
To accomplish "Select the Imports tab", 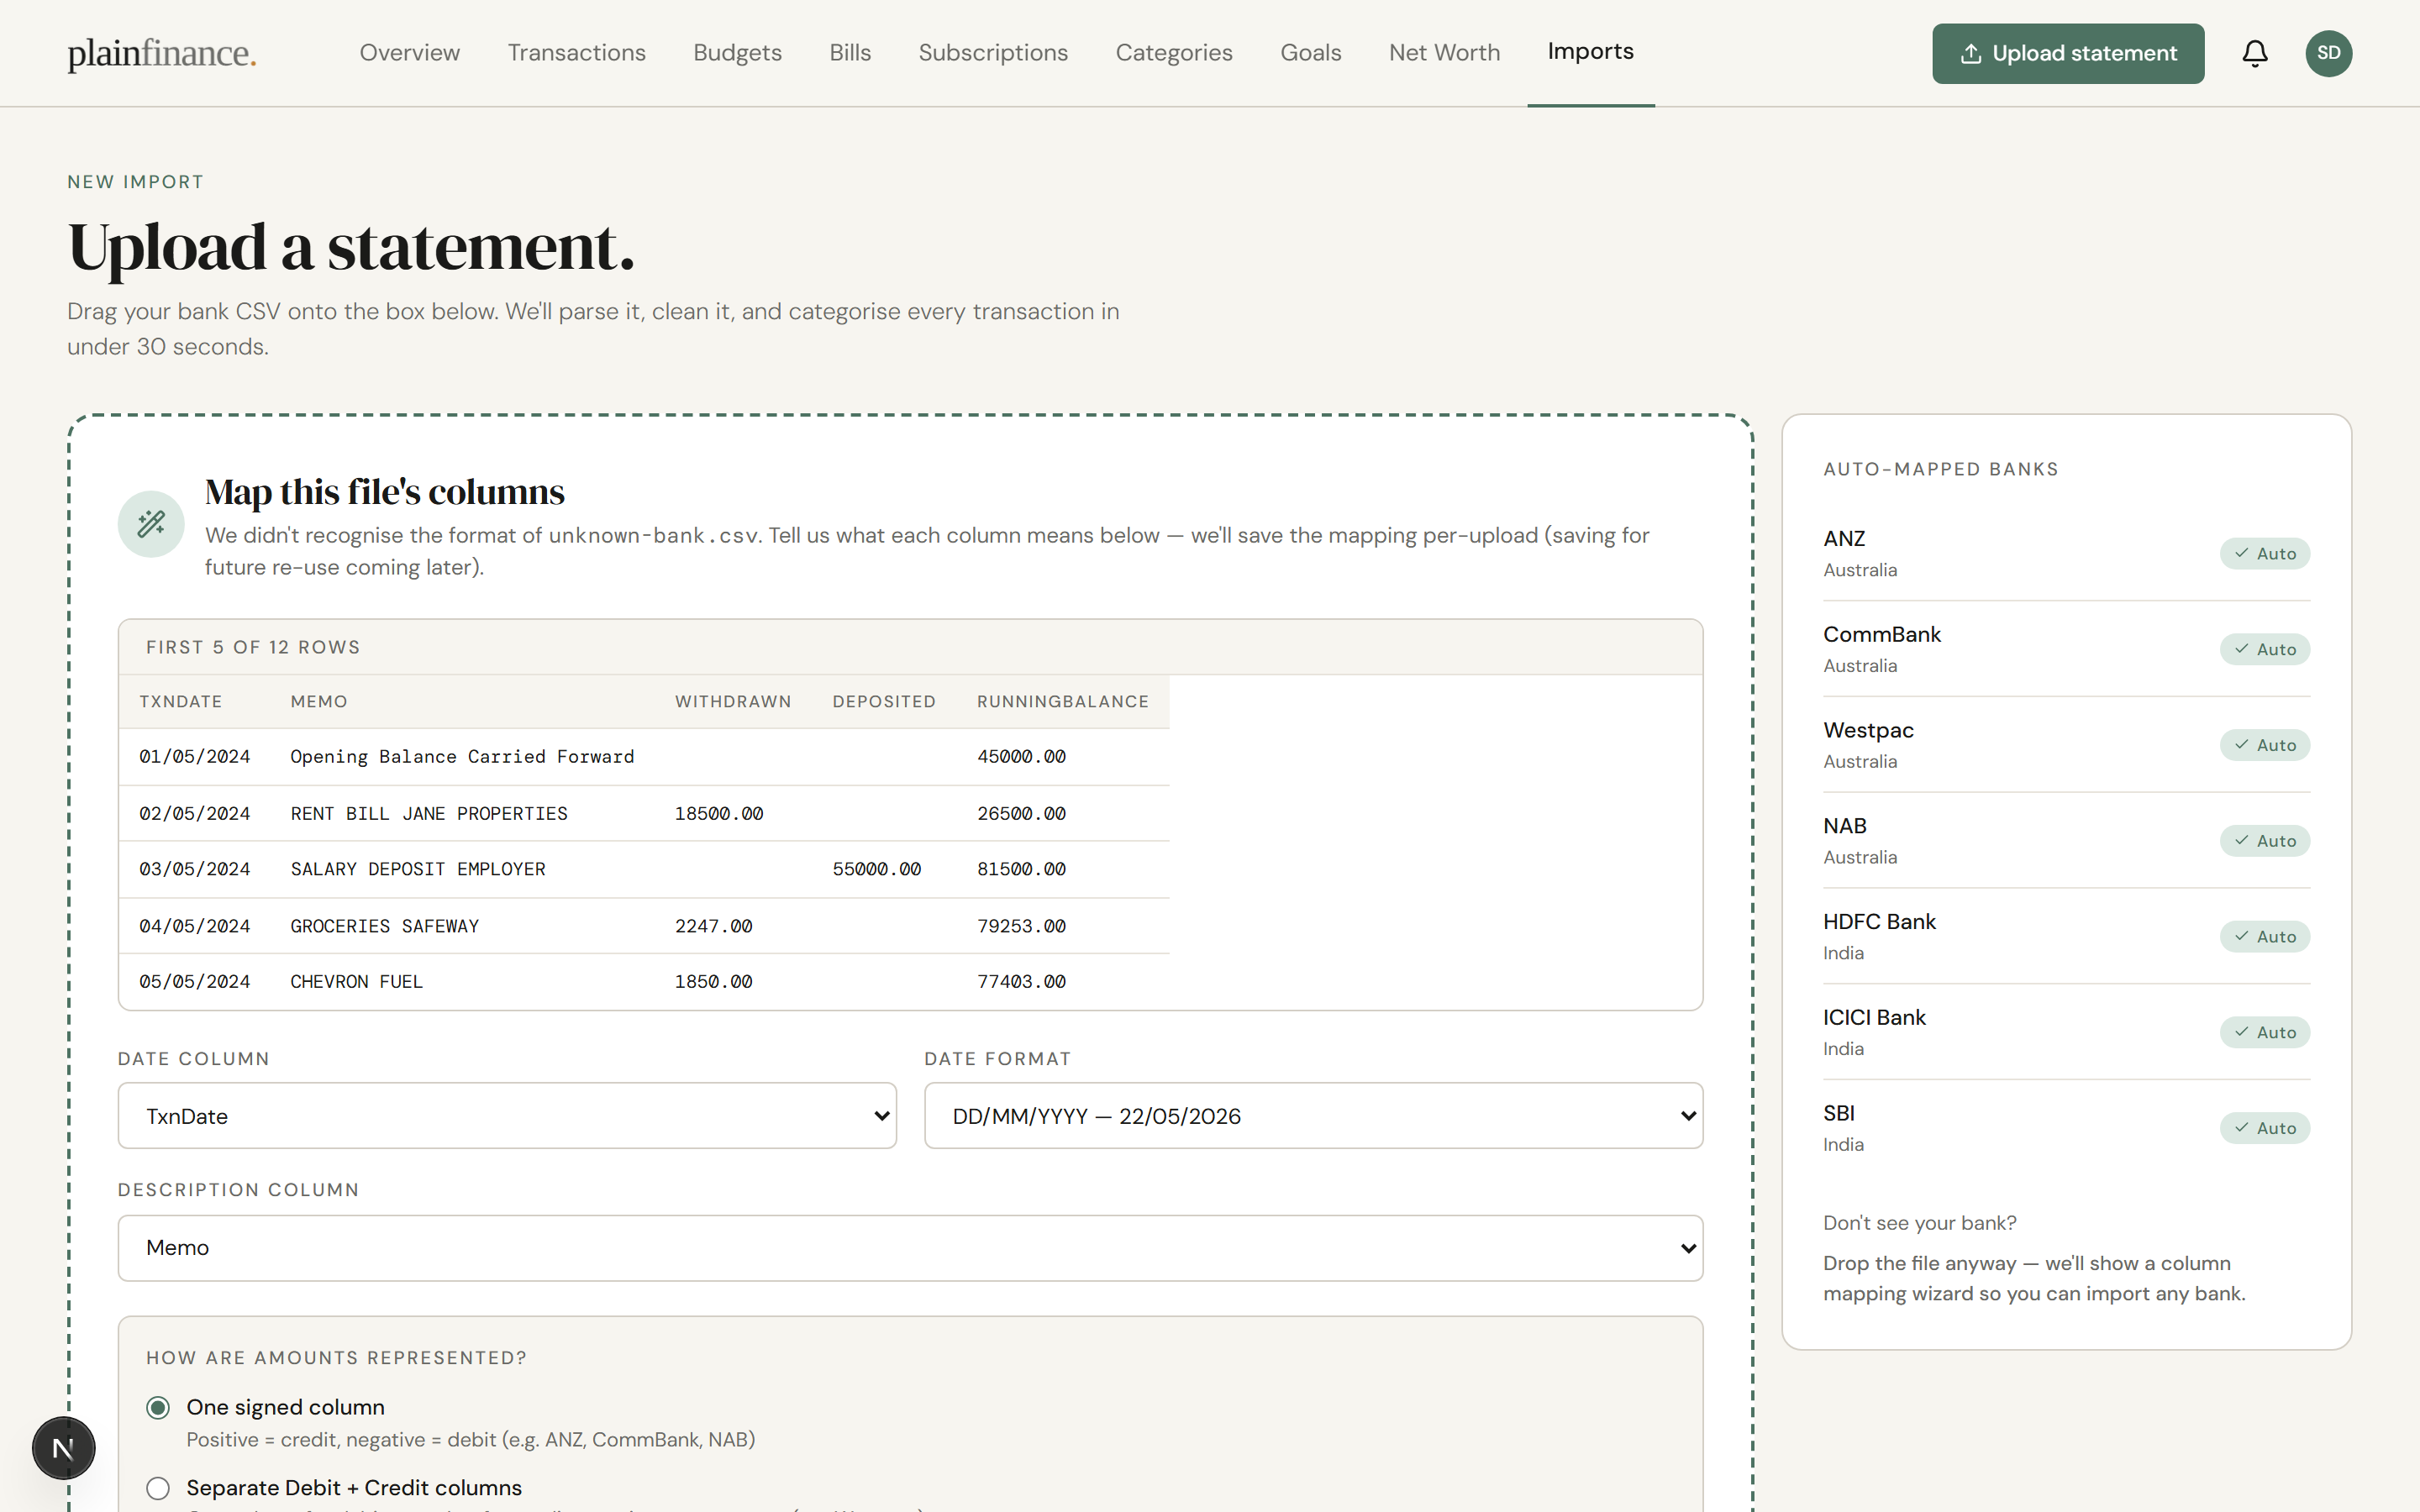I will point(1590,52).
